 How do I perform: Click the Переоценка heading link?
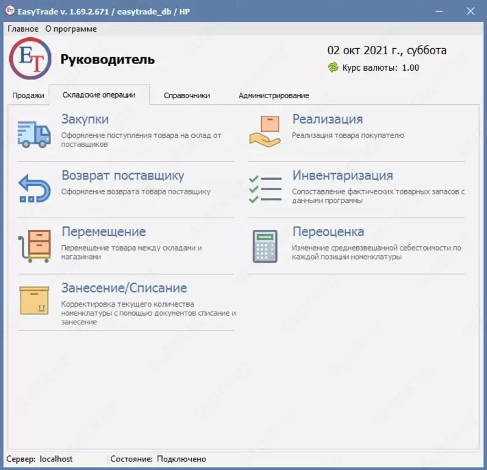point(328,232)
